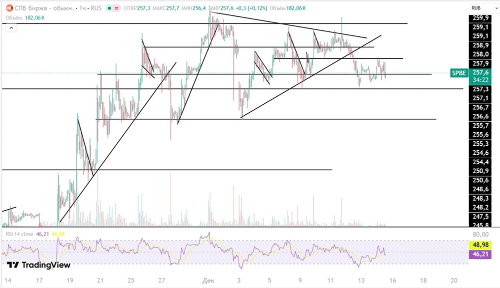Click date 16 on the time axis
500x288 pixels.
point(392,281)
